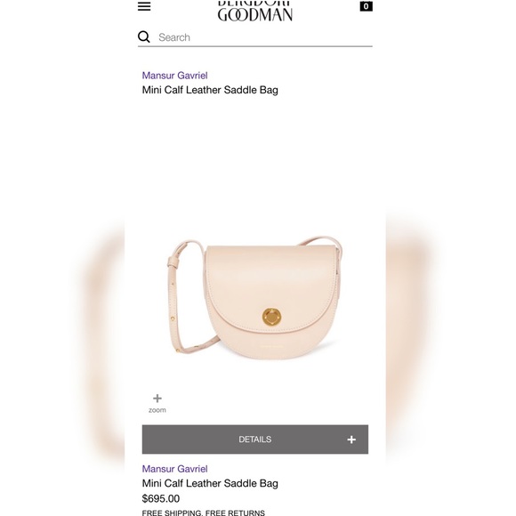516x516 pixels.
Task: Click the gold clasp on the bag
Action: coord(271,317)
